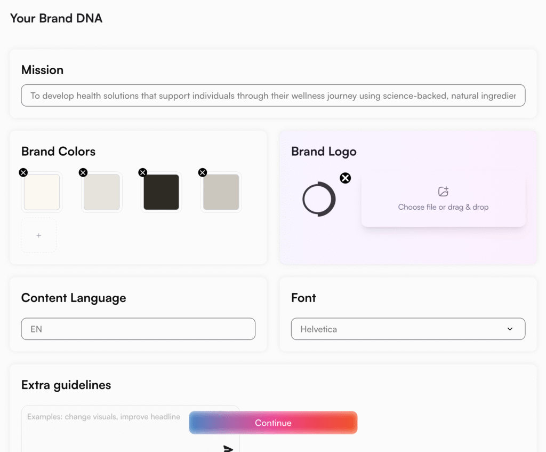Click the plus icon to add a brand color
Screen dimensions: 546x452
tap(38, 235)
